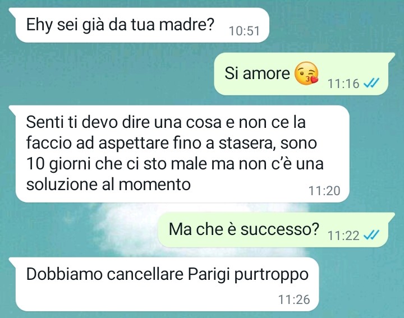404x318 pixels.
Task: Click the word "madre?" in first message
Action: [x=186, y=25]
